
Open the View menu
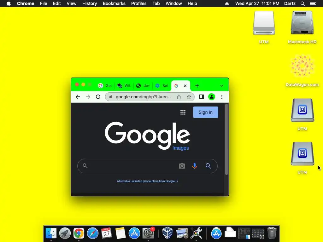pyautogui.click(x=72, y=3)
